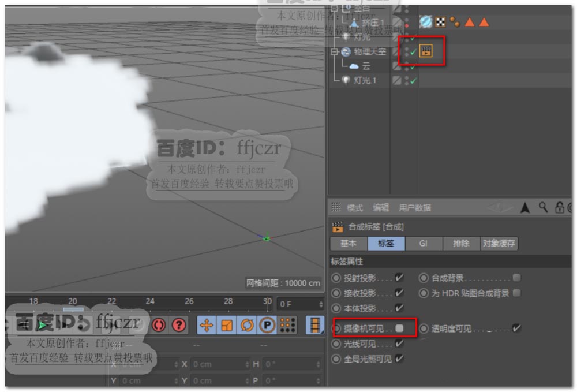
Task: Click the layer square for 物理天空
Action: point(396,51)
